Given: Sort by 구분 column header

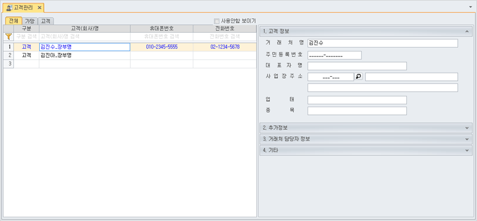Looking at the screenshot, I should pyautogui.click(x=26, y=29).
